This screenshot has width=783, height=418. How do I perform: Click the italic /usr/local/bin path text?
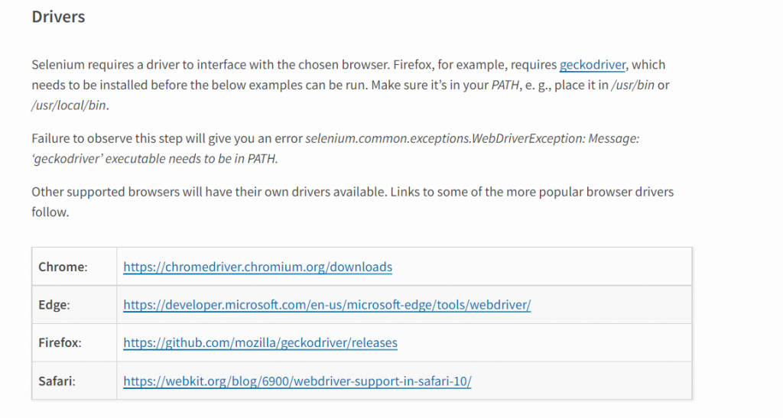69,105
